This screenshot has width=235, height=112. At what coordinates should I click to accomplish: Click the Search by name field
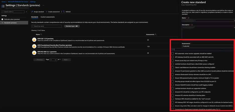pos(46,26)
